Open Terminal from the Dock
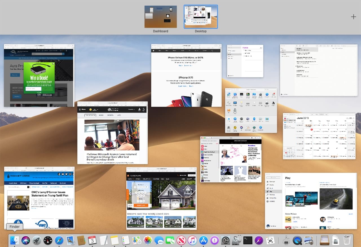Viewport: 361px width, 247px height. click(248, 240)
